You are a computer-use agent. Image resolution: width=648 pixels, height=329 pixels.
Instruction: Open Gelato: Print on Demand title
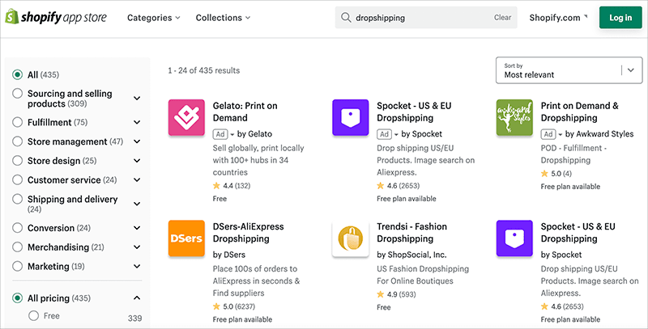pos(245,112)
